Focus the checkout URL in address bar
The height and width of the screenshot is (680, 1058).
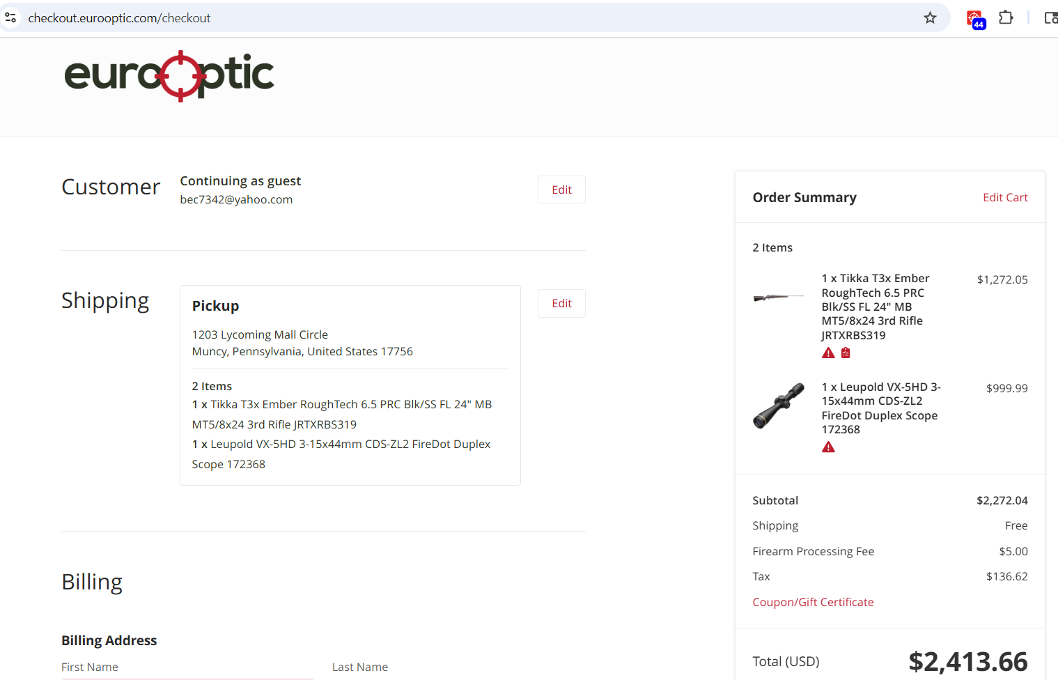(119, 18)
